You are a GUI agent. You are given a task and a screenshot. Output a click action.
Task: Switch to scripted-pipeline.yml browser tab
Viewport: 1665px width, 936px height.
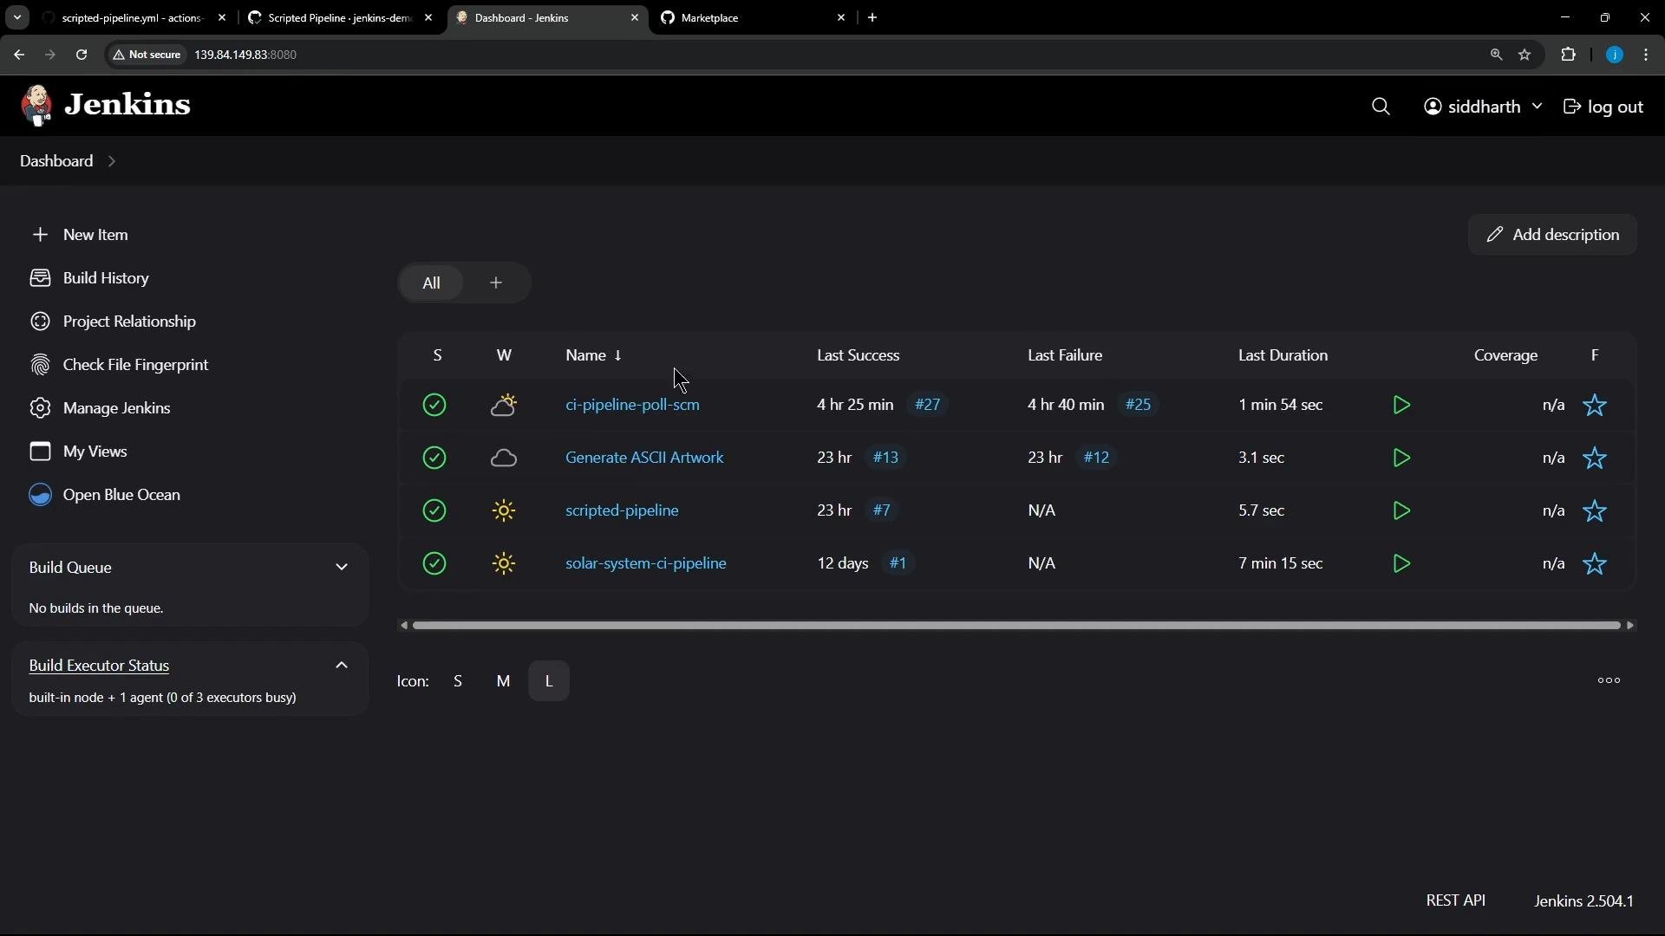tap(133, 17)
